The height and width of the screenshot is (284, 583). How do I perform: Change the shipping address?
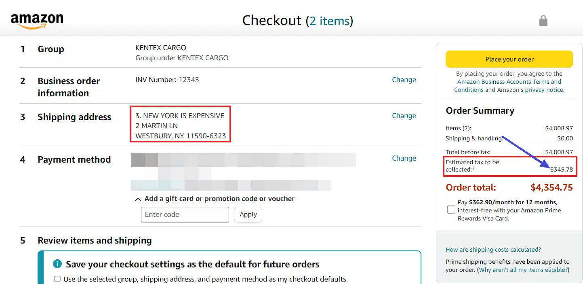[404, 115]
